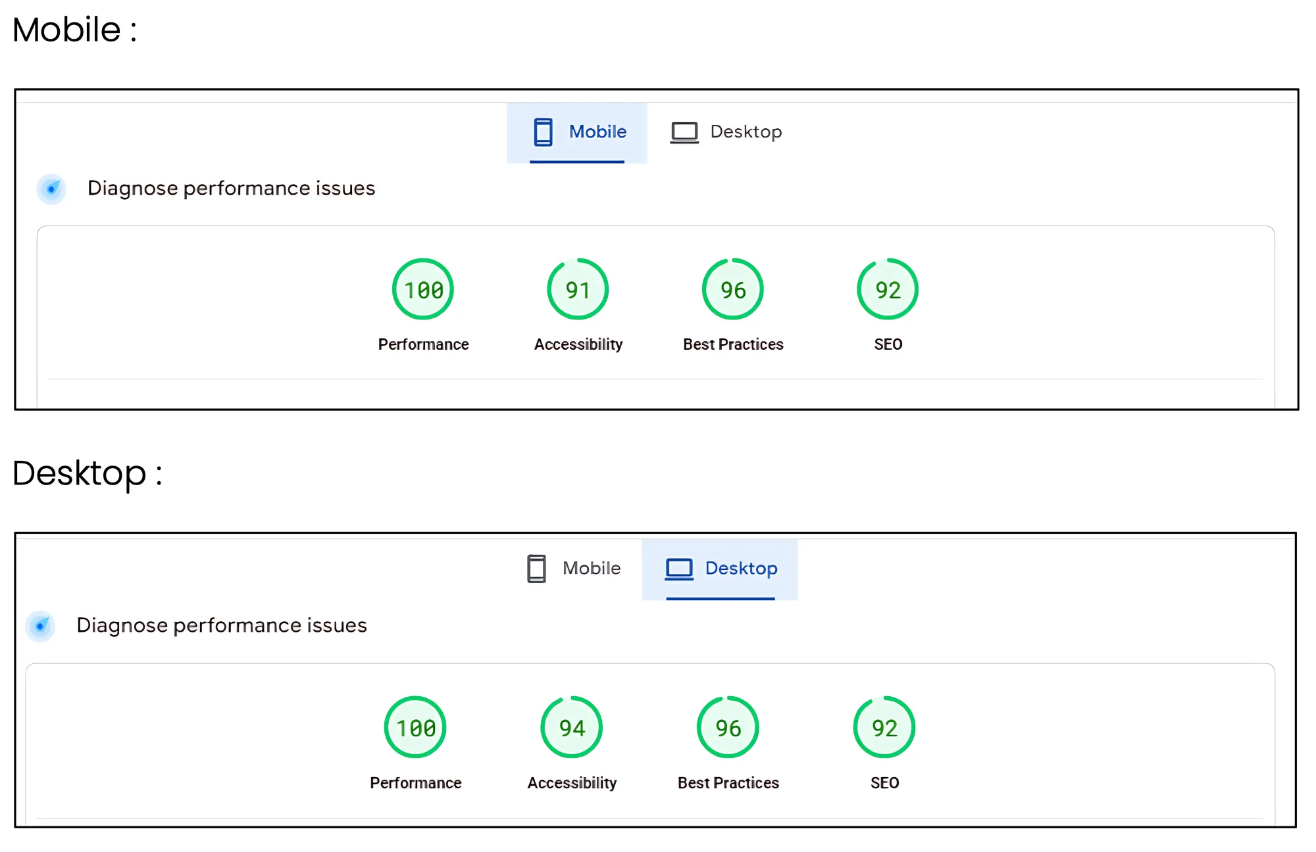Open Performance score gauge 100 in Mobile report
The height and width of the screenshot is (852, 1316).
(423, 289)
